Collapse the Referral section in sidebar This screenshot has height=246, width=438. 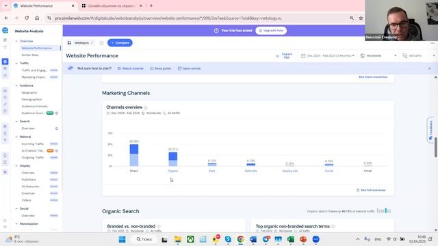pos(16,137)
